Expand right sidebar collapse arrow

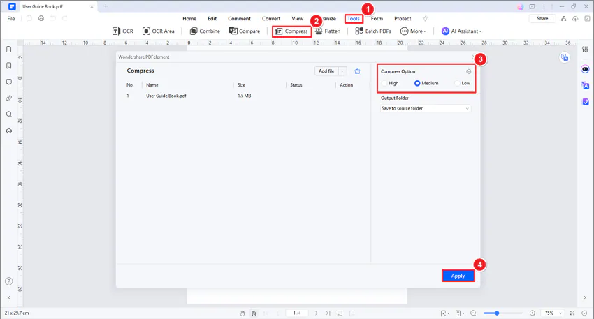coord(584,298)
